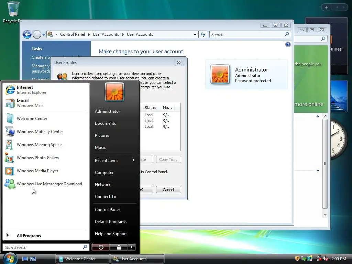Open recent pages dropdown arrow
Viewport: 352px width, 264px height.
[x=44, y=35]
